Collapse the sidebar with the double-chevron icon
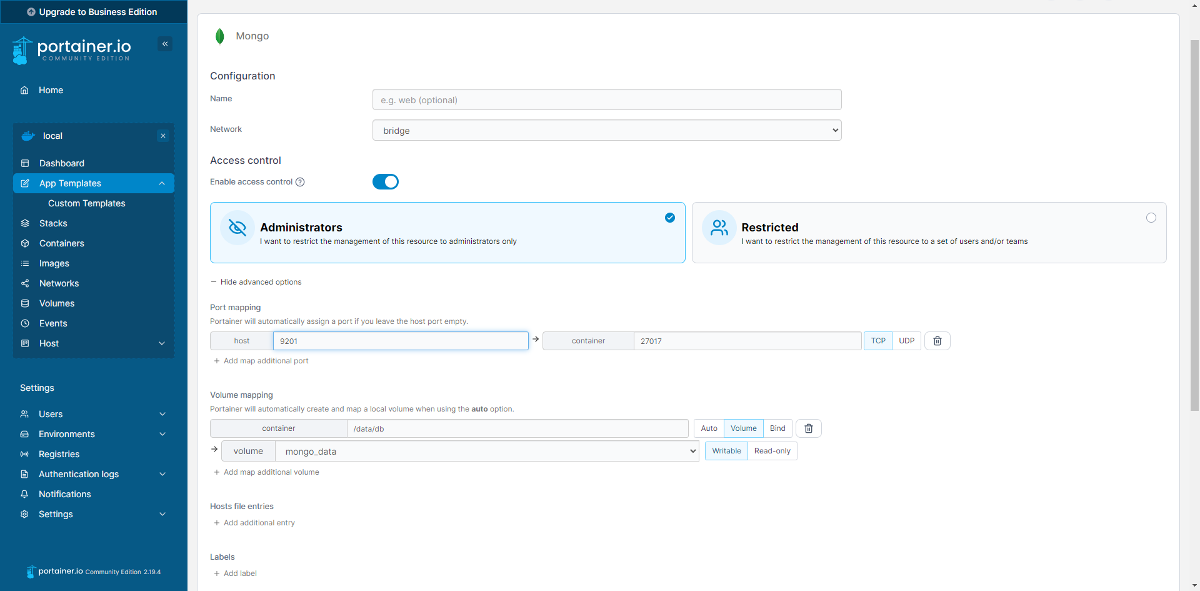This screenshot has width=1200, height=591. tap(165, 44)
